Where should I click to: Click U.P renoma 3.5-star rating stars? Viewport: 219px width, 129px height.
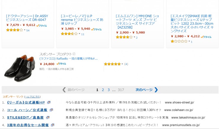coord(69,34)
